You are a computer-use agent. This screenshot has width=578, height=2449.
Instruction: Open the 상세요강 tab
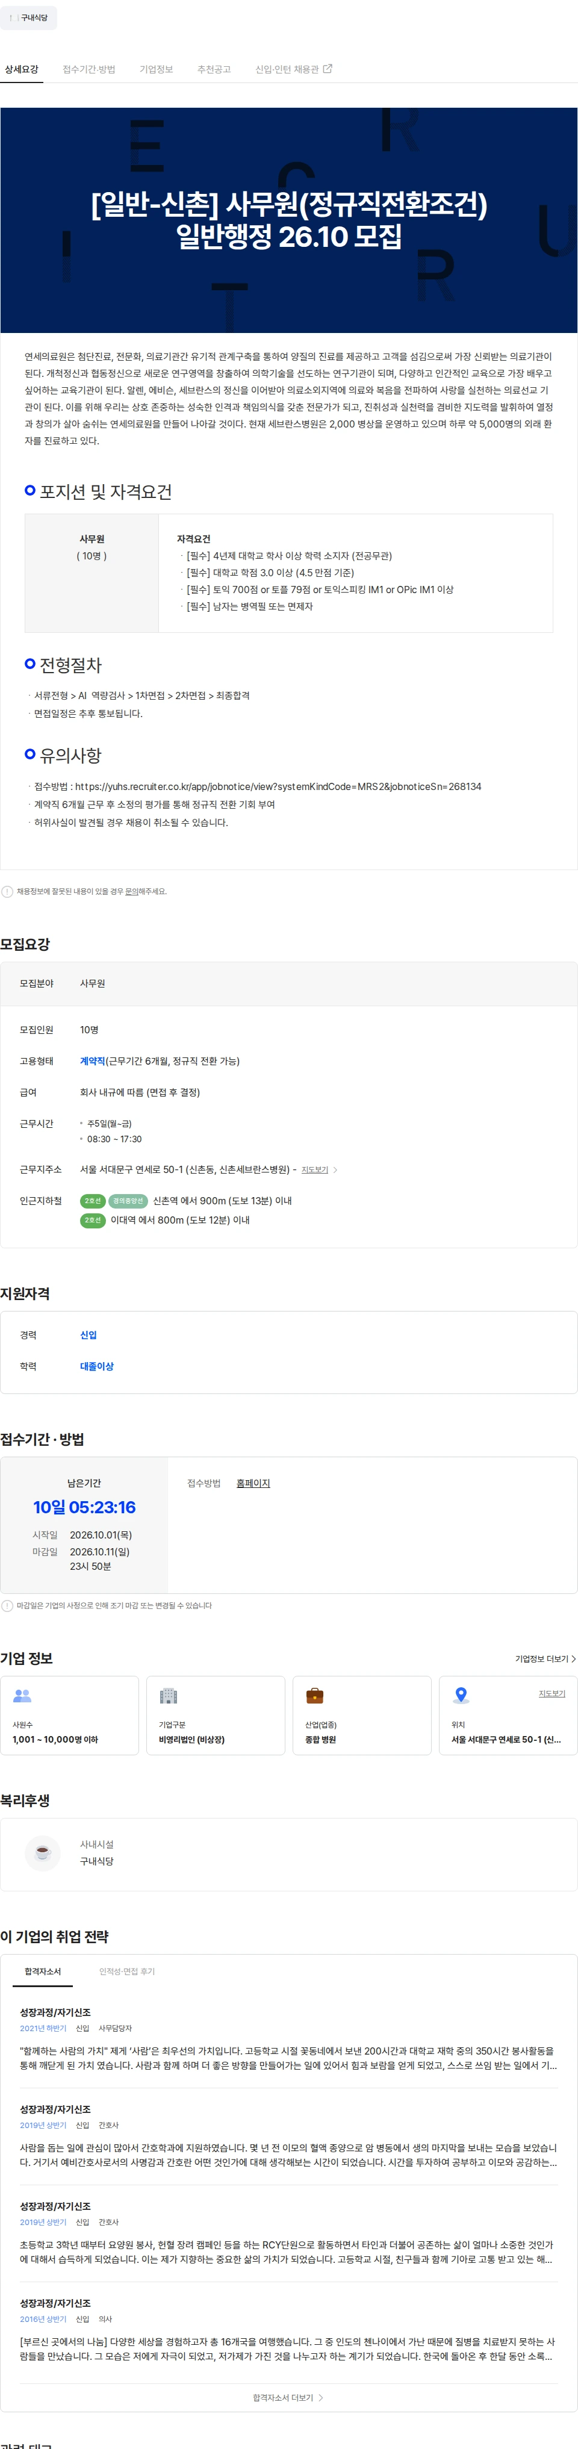pos(22,69)
